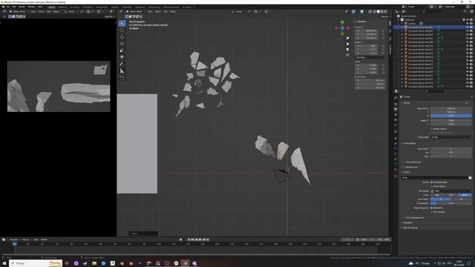Open Object Mode dropdown in main viewport
Image resolution: width=475 pixels, height=267 pixels.
[x=135, y=12]
